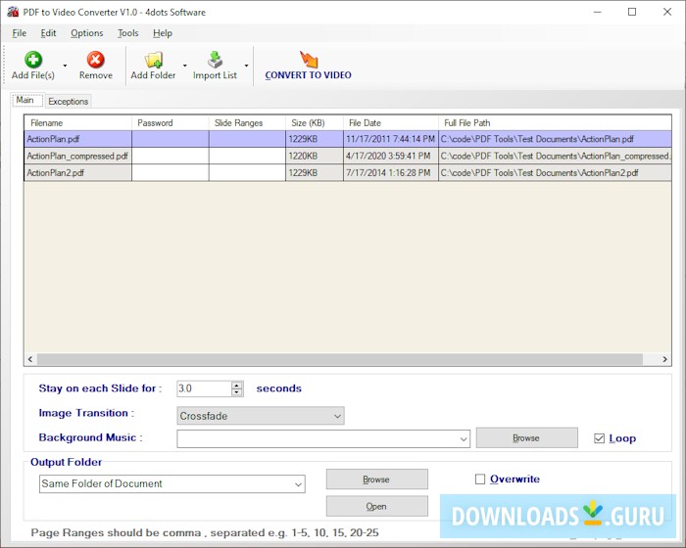Expand the Import List dropdown arrow
Image resolution: width=686 pixels, height=548 pixels.
[246, 66]
